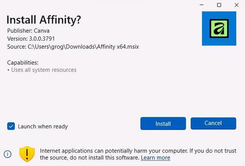Cancel the Affinity installation
Viewport: 245px width, 166px height.
click(x=213, y=123)
